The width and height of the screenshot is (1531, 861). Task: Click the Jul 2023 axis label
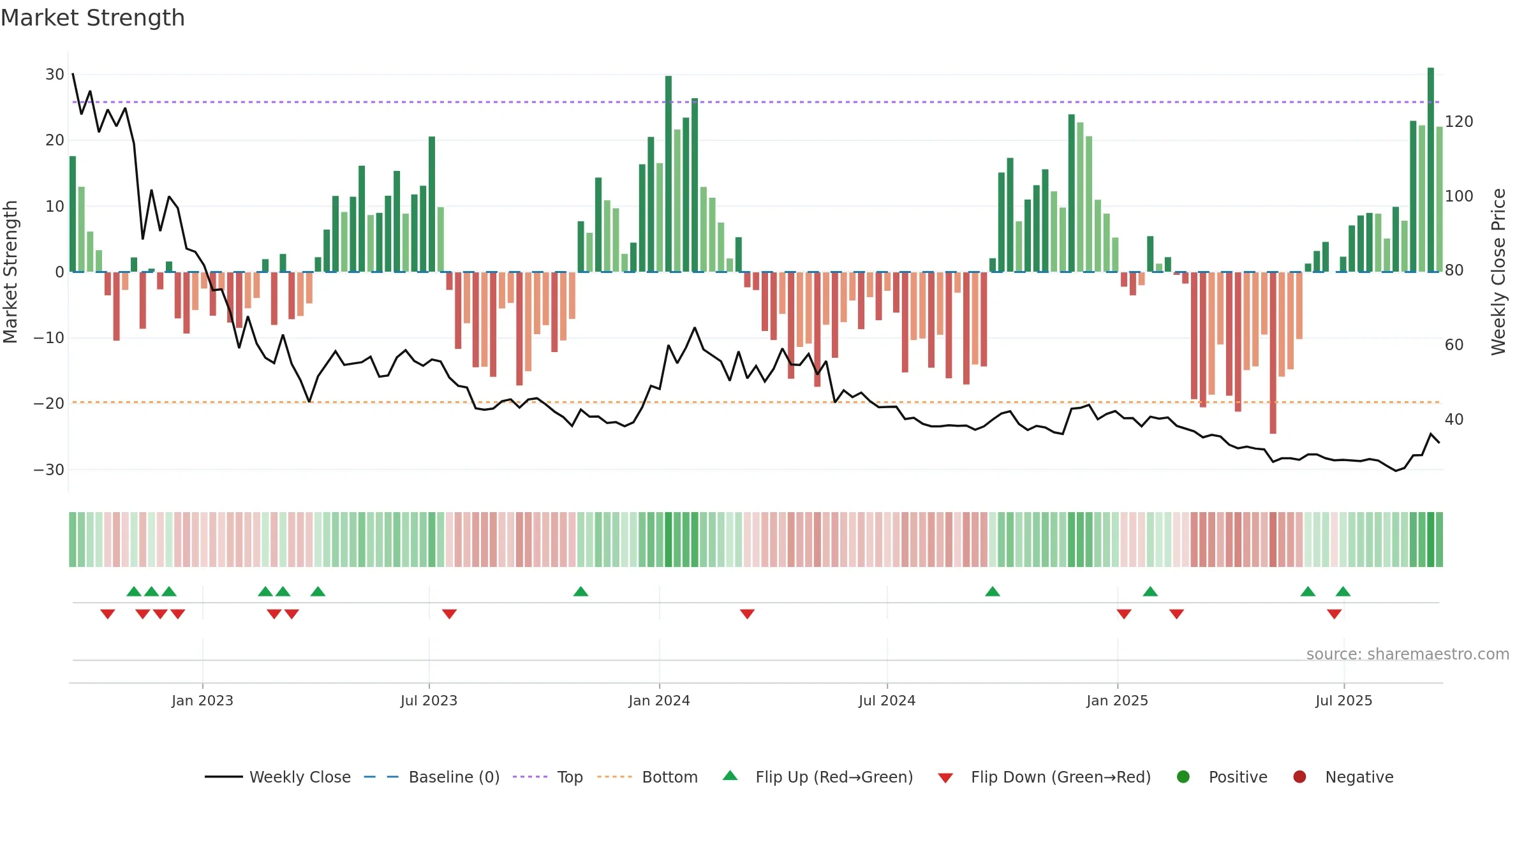point(429,701)
